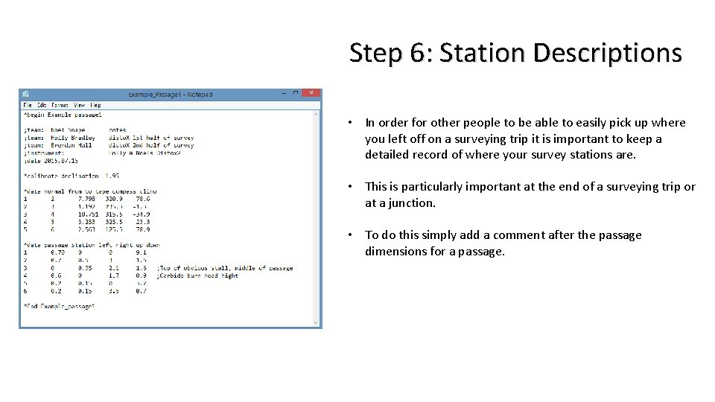Screen dimensions: 715x402
Task: Click the bullet starting 'This is particularly important'
Action: coord(530,194)
